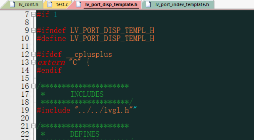
Task: Switch to the lv_port_indev_template.h tab
Action: click(182, 5)
